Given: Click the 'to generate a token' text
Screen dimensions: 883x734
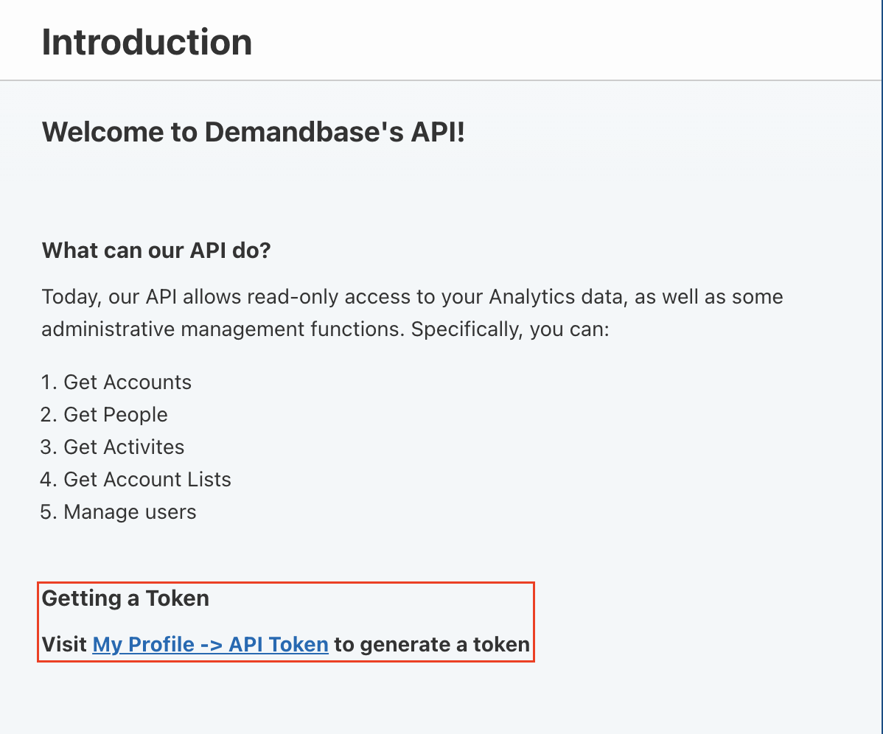Looking at the screenshot, I should coord(432,645).
